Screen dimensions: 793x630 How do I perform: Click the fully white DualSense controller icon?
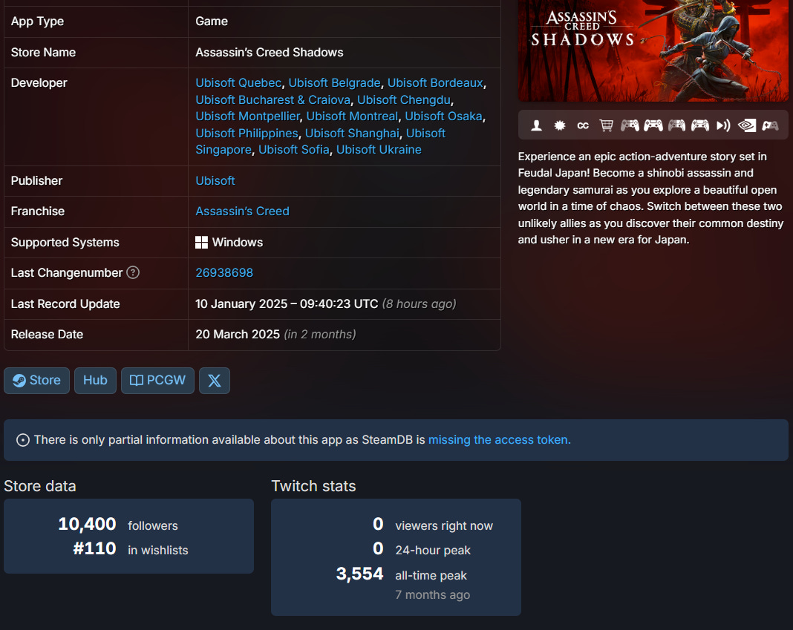[x=700, y=125]
